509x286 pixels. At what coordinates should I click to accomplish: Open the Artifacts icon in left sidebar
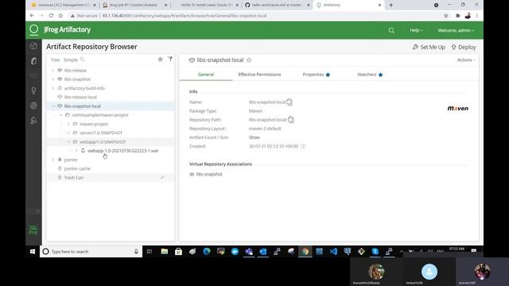pyautogui.click(x=33, y=61)
